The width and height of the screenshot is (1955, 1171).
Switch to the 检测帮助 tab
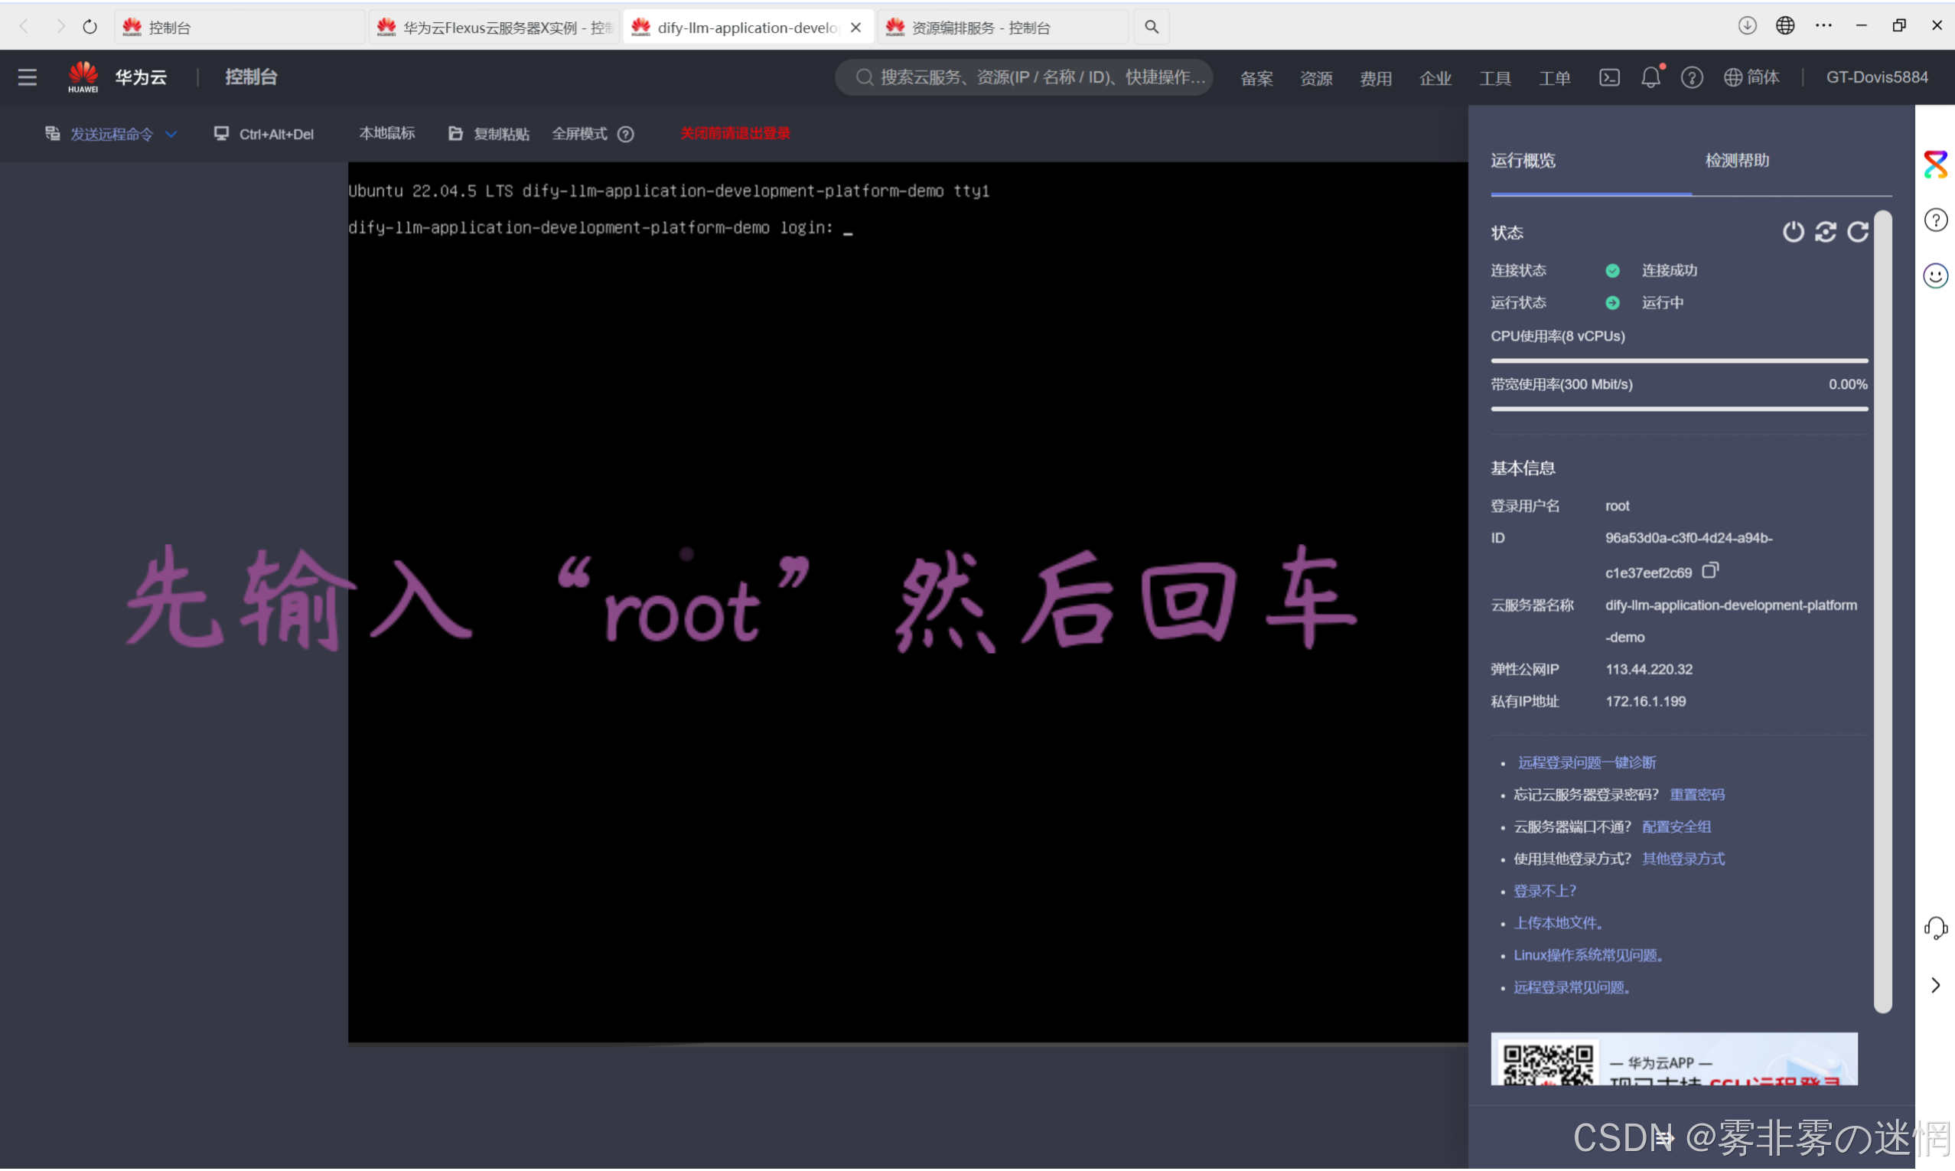tap(1737, 161)
